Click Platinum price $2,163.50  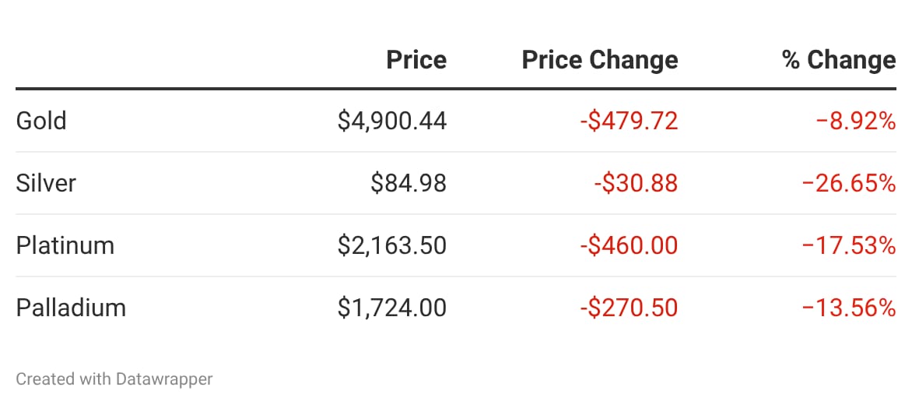tap(392, 245)
